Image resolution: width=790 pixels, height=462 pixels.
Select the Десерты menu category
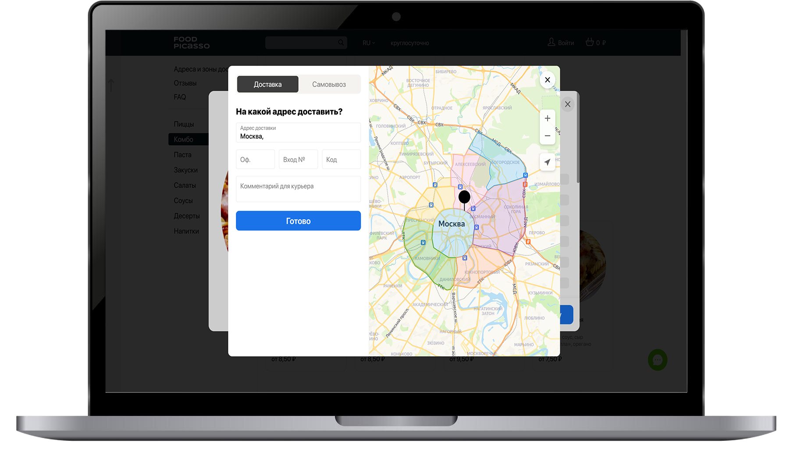(x=186, y=216)
